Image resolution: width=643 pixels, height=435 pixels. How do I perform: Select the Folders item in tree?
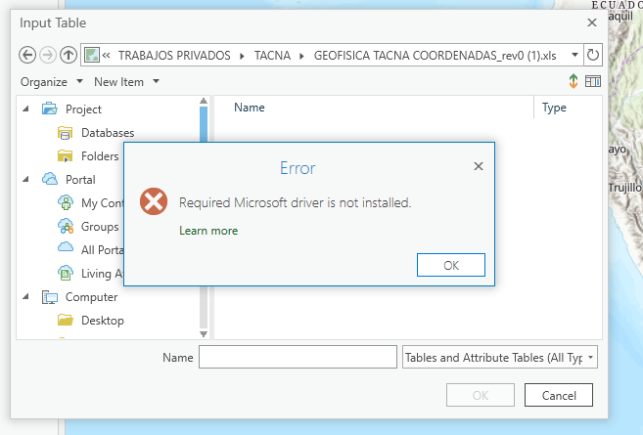(x=100, y=156)
